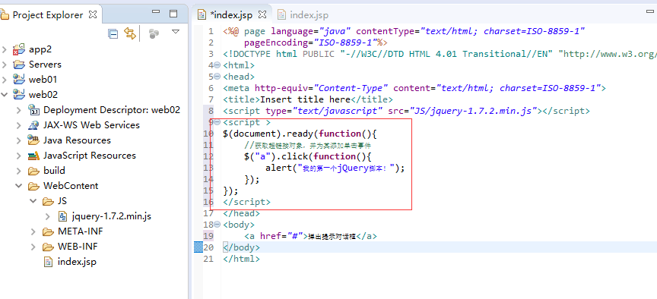The width and height of the screenshot is (657, 299).
Task: Click the Java Resources icon
Action: click(x=33, y=140)
